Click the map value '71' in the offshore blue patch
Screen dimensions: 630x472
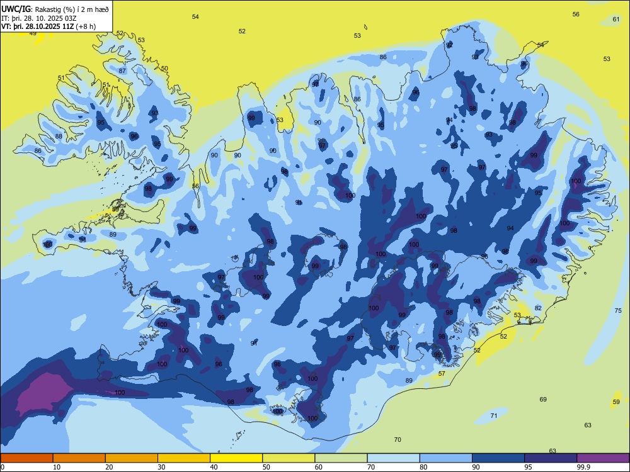pos(494,416)
